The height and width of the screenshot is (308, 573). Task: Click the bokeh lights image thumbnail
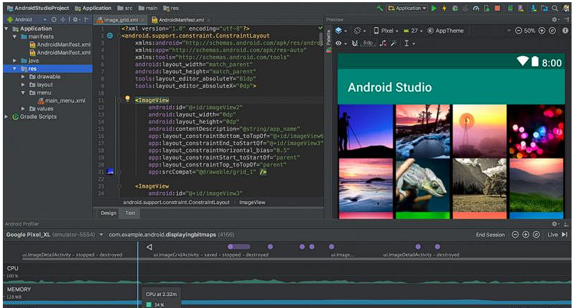[537, 131]
